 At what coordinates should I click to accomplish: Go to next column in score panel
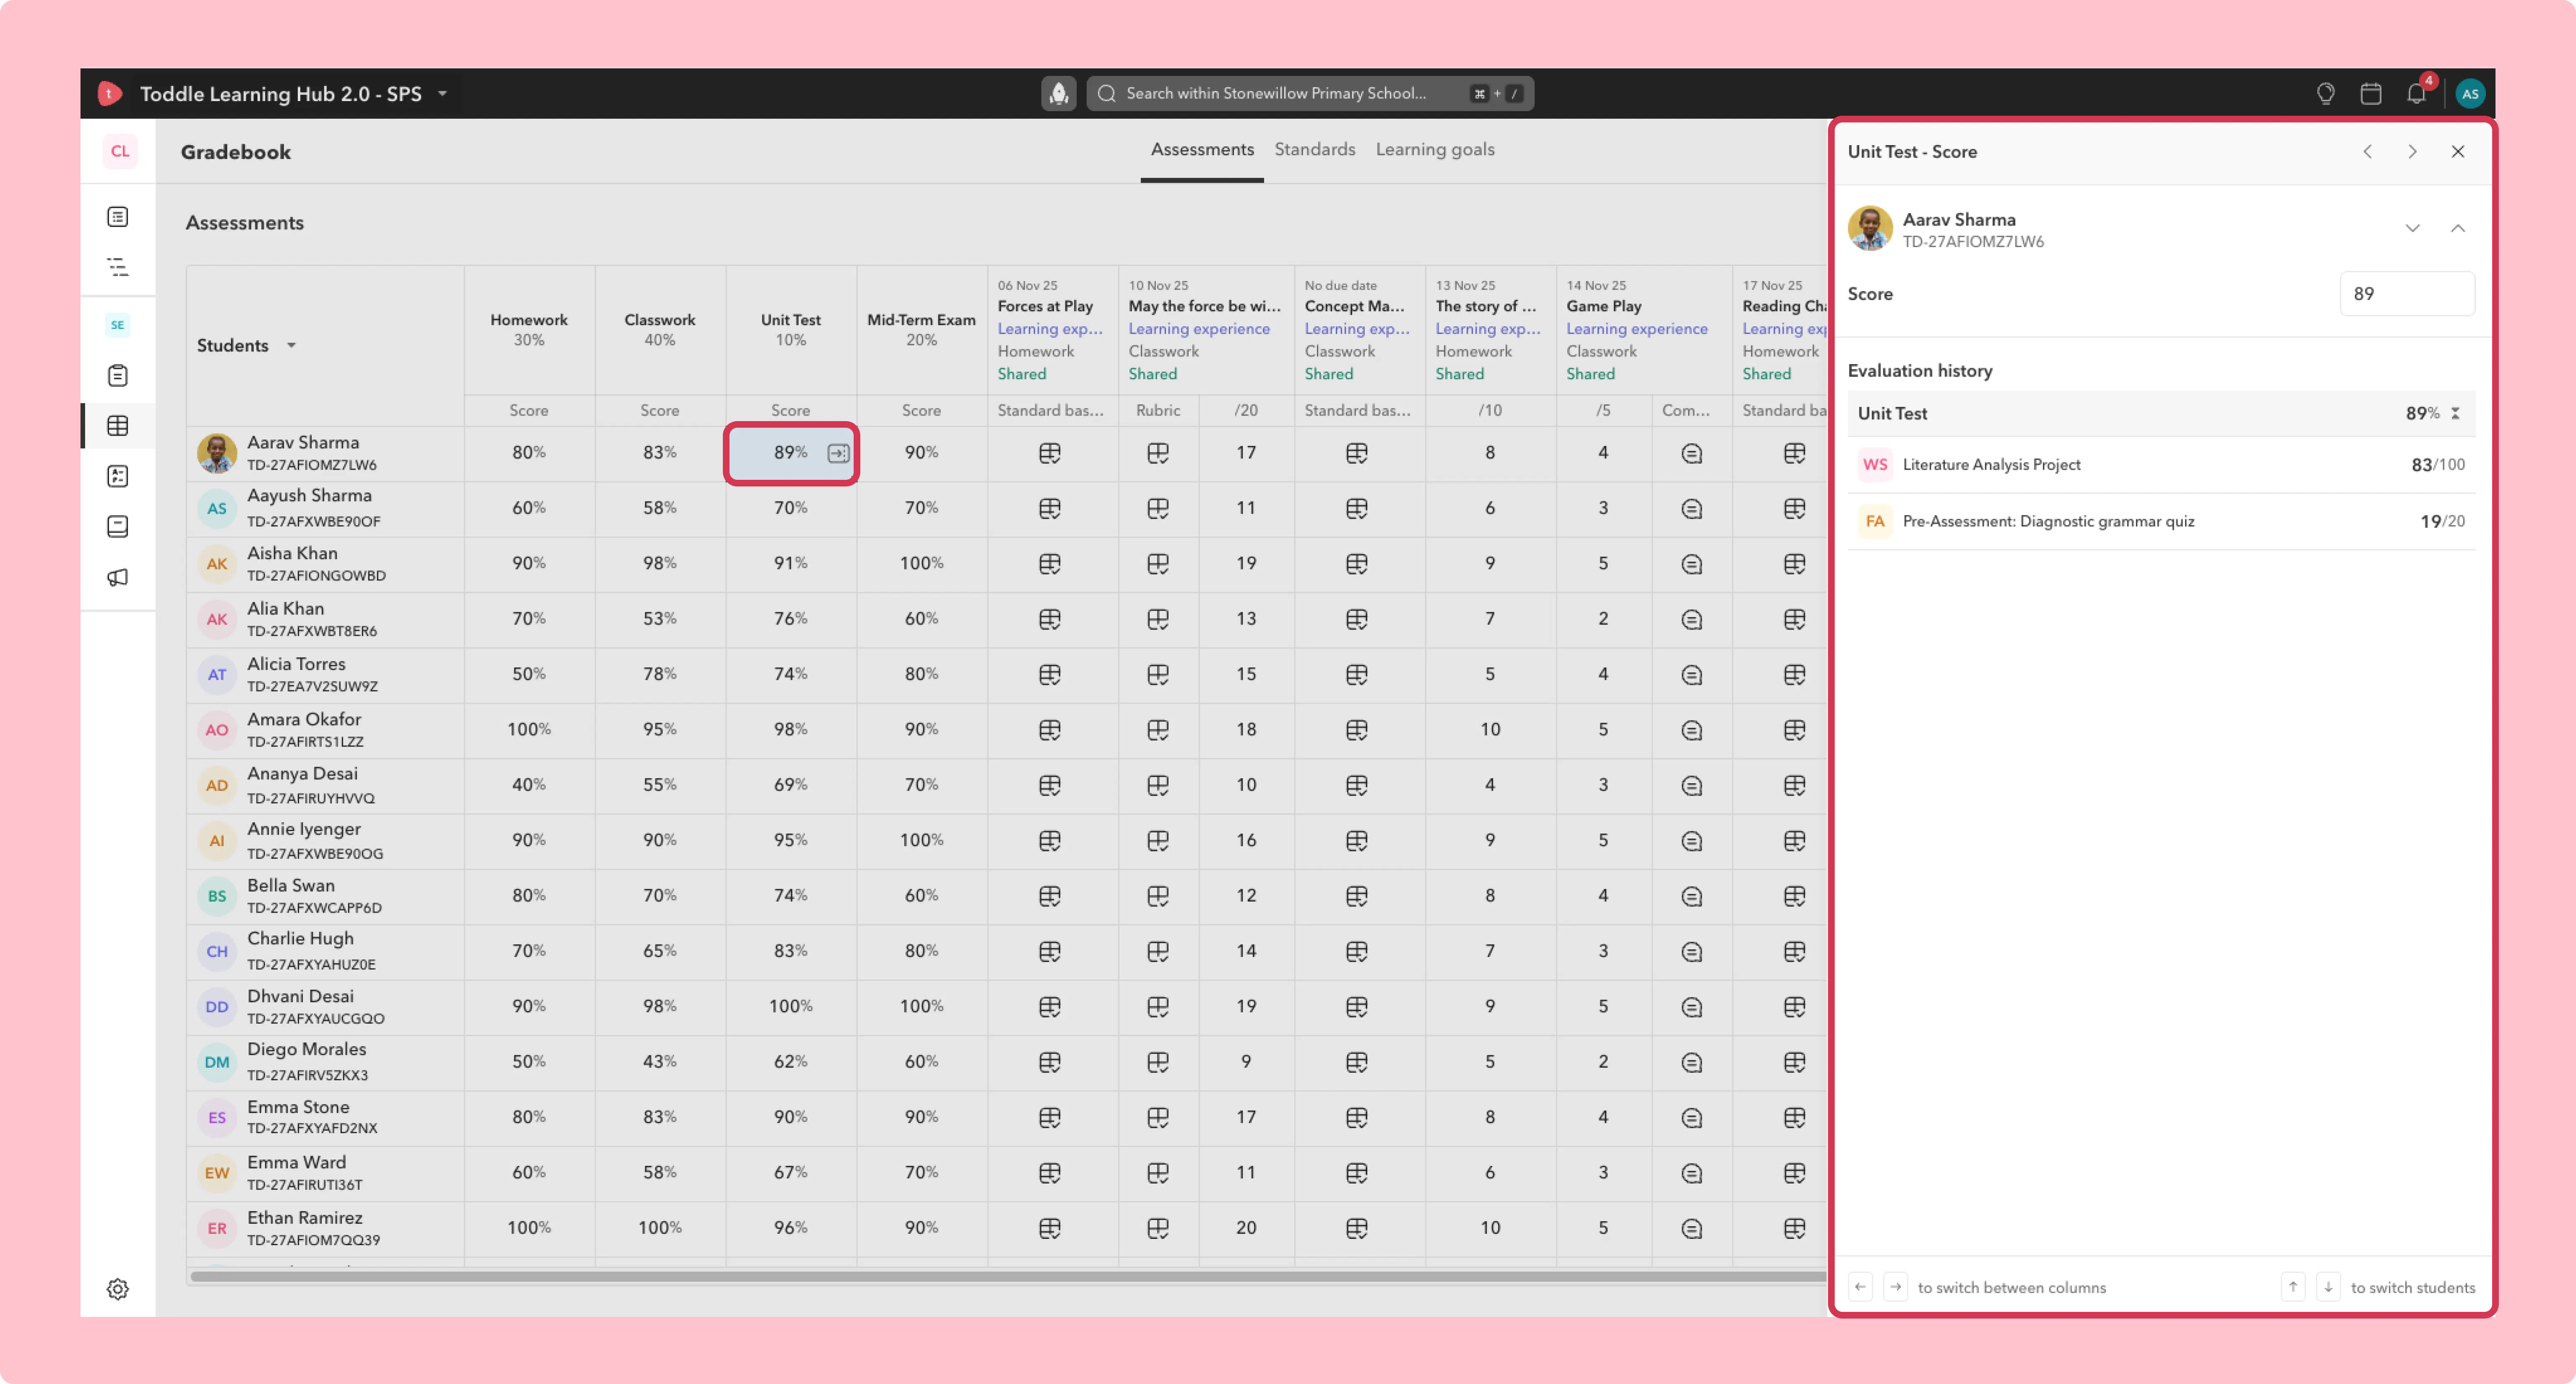2412,152
